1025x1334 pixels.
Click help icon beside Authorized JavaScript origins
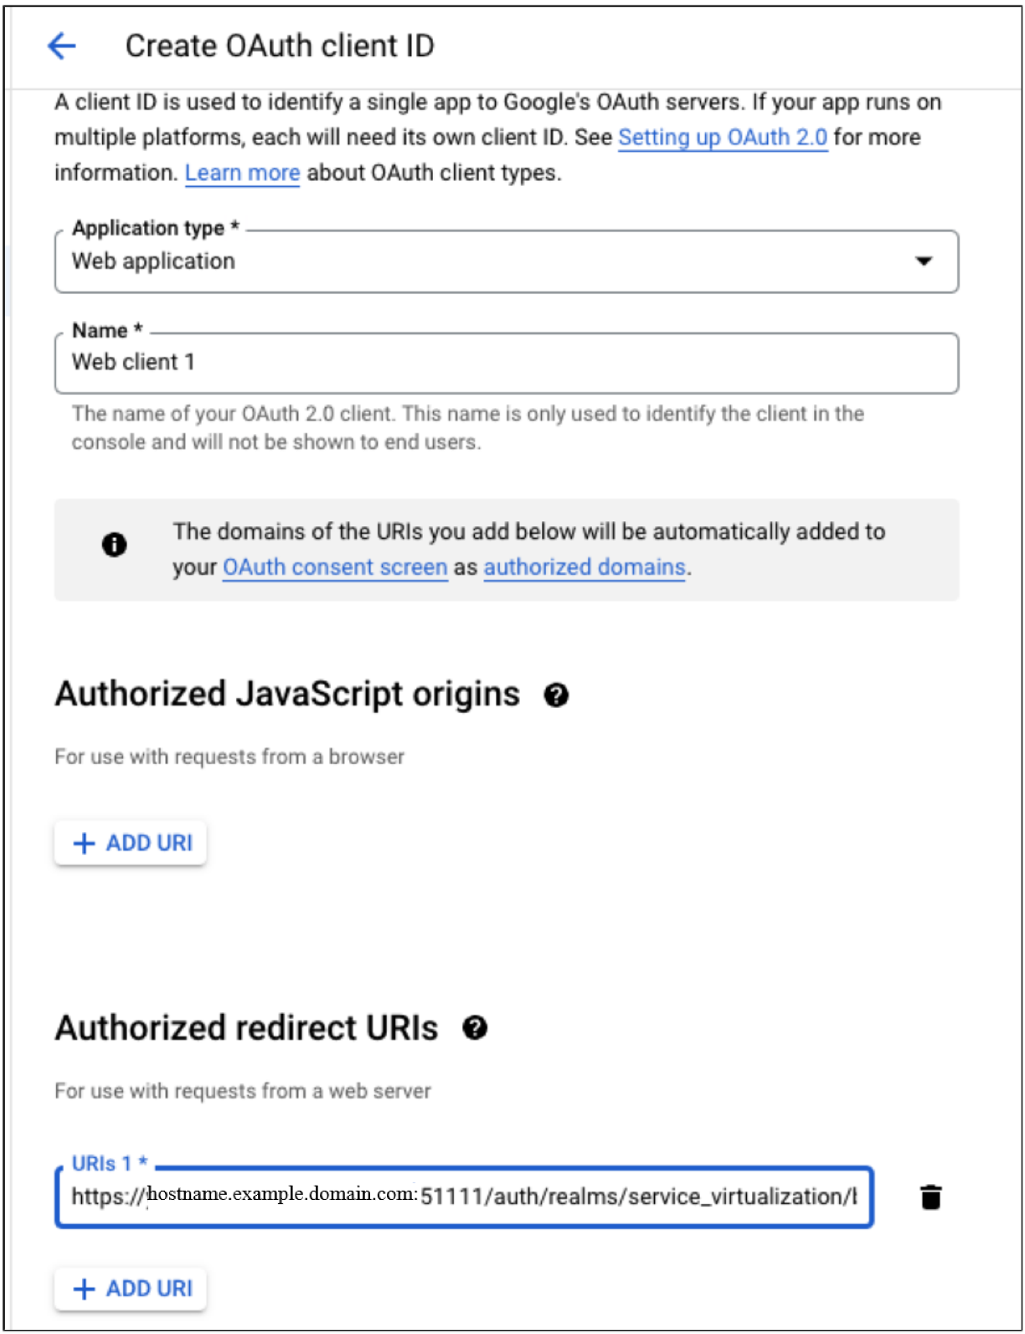pos(556,695)
